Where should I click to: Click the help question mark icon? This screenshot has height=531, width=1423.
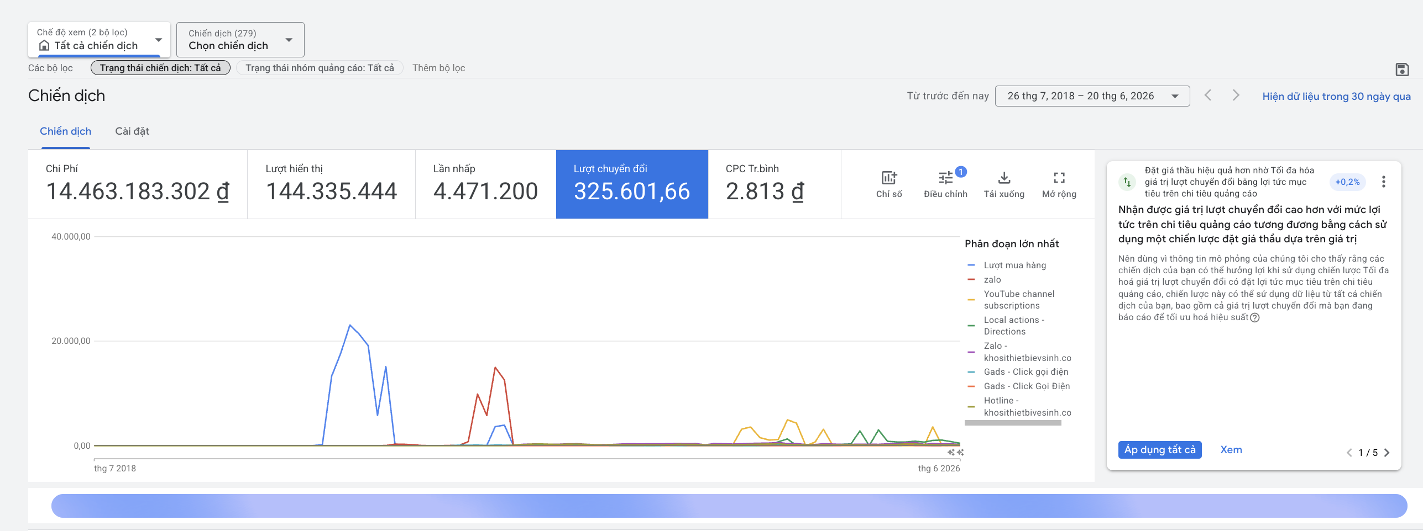1255,317
